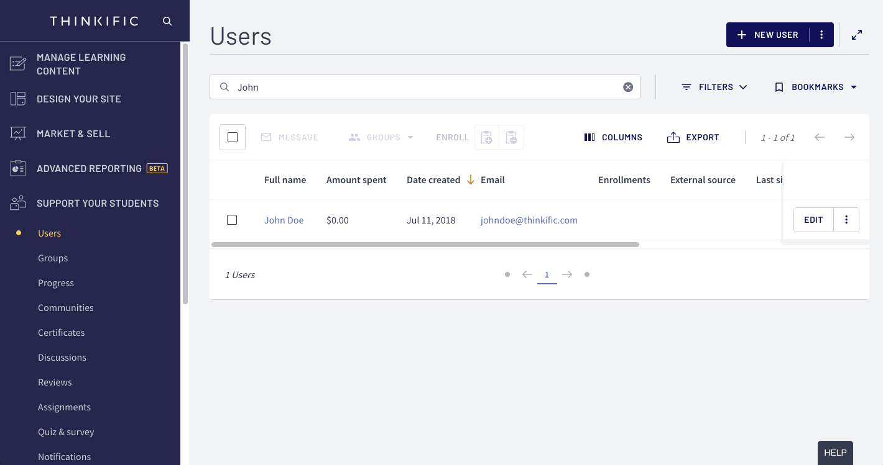Open Discussions in the sidebar

(62, 358)
